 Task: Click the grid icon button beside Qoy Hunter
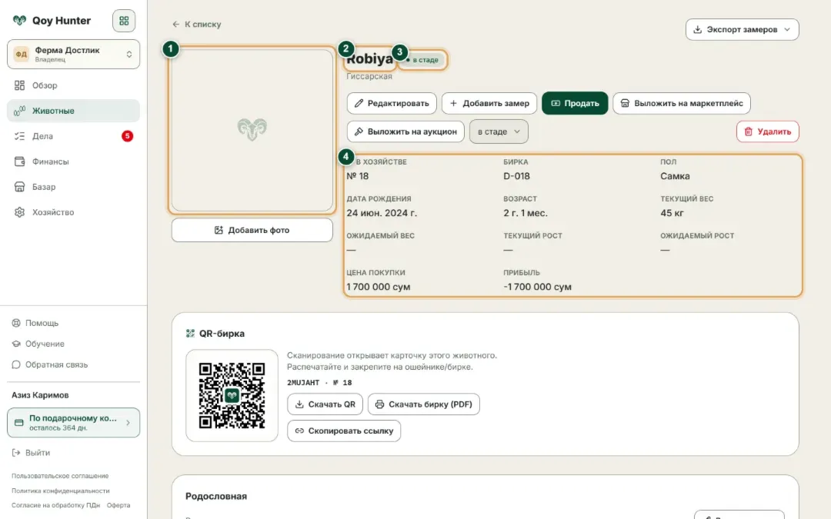[x=124, y=21]
